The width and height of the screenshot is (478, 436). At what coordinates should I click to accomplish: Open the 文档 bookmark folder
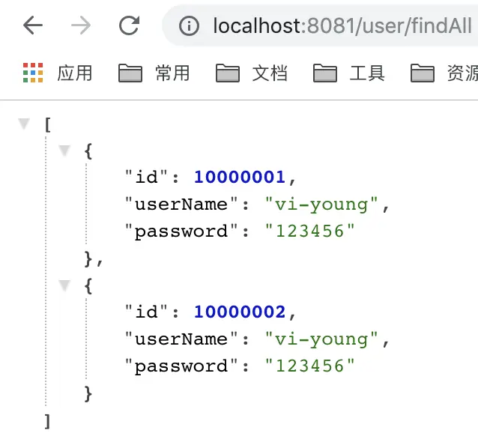coord(252,73)
